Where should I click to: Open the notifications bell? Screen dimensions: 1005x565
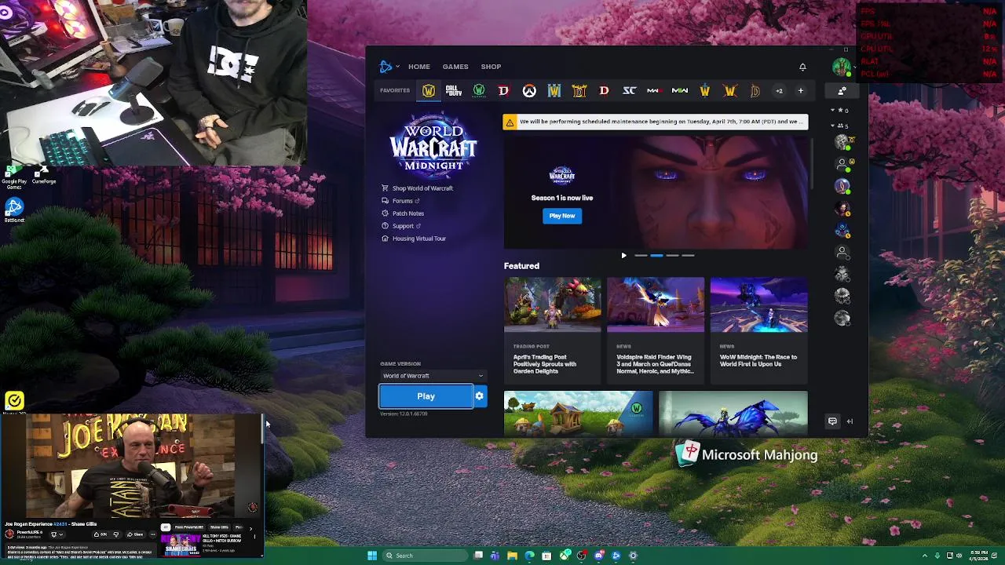click(802, 67)
